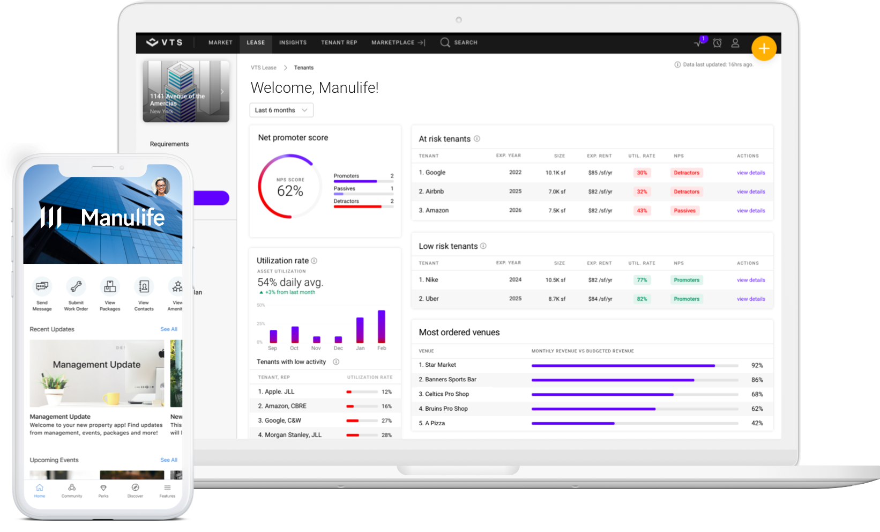
Task: Click the SEARCH field in top bar
Action: [466, 42]
